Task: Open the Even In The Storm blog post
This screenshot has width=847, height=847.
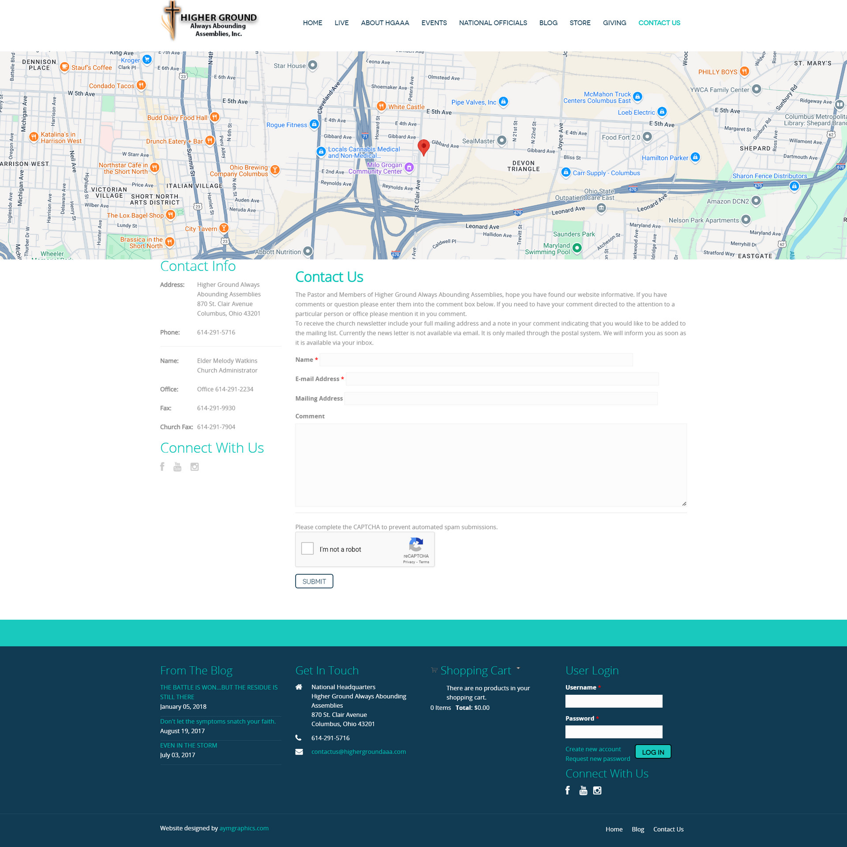Action: 188,745
